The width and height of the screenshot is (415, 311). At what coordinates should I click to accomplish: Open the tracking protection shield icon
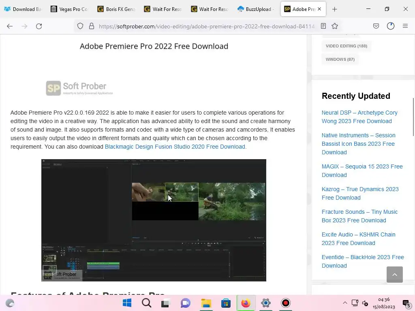(x=80, y=26)
